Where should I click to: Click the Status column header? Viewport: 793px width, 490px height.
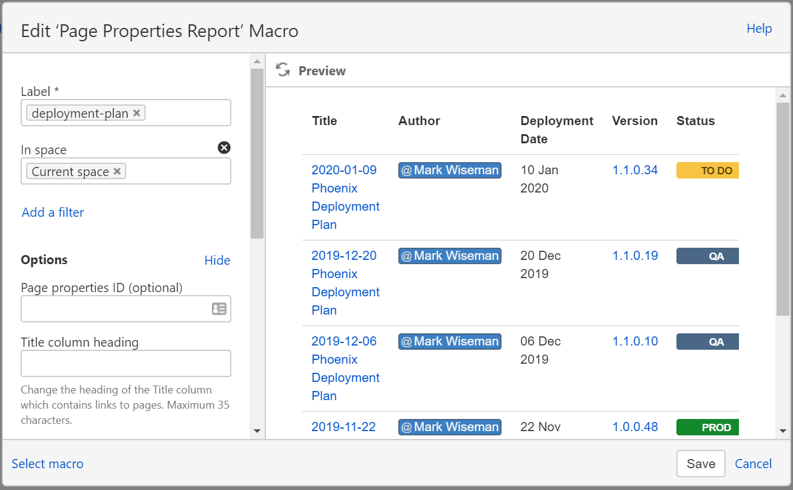696,121
